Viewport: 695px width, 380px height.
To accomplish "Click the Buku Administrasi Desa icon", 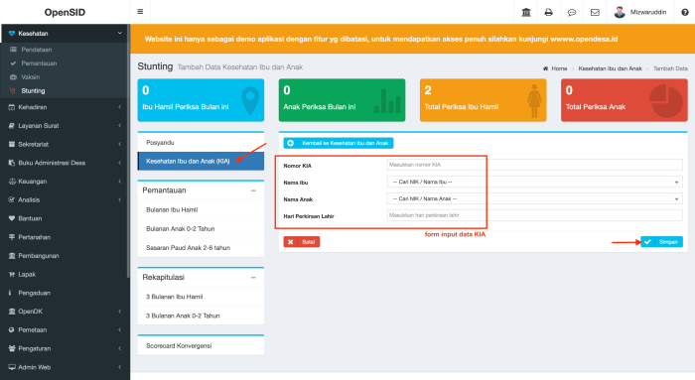I will coord(12,163).
